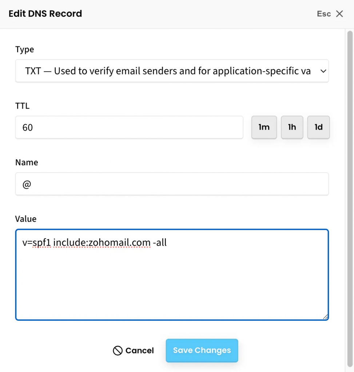The image size is (354, 372).
Task: Click the Type field label
Action: coord(24,49)
